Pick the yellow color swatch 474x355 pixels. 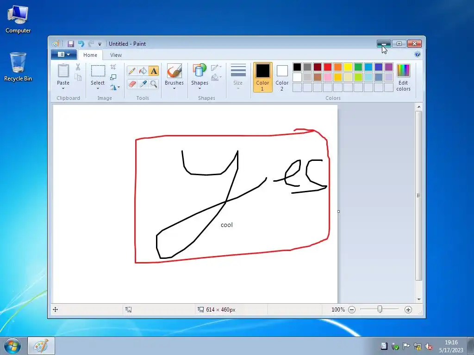pos(348,67)
